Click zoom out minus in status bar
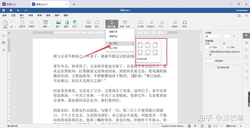 coord(221,126)
